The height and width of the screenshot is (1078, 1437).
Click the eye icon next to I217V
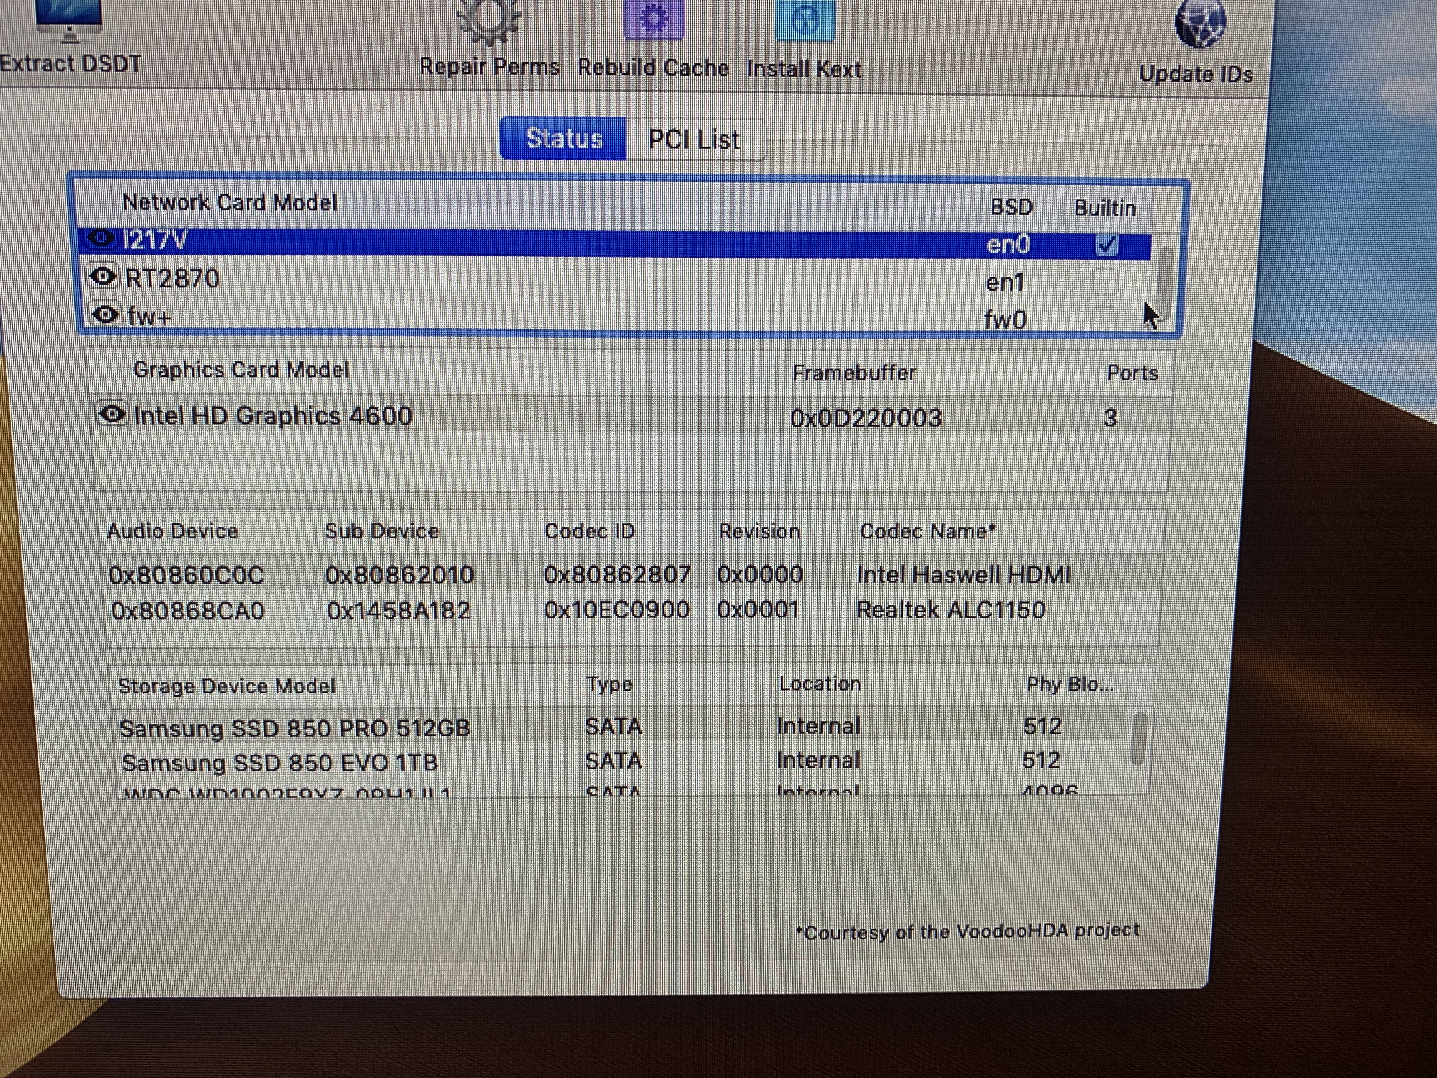coord(101,238)
